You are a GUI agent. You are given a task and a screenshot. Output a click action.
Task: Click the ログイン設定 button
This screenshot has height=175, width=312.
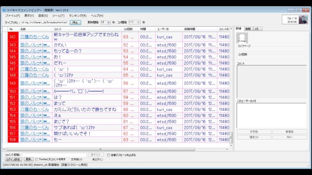[x=13, y=159]
